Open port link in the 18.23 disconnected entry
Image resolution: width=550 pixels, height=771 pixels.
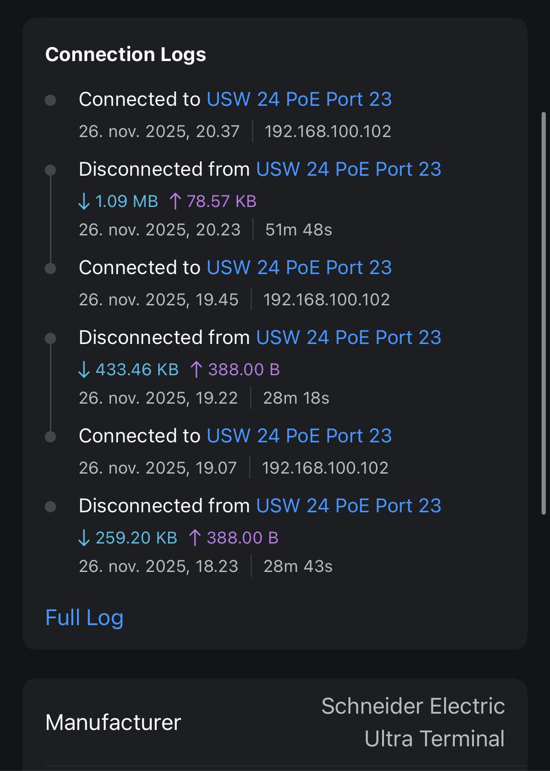(348, 506)
